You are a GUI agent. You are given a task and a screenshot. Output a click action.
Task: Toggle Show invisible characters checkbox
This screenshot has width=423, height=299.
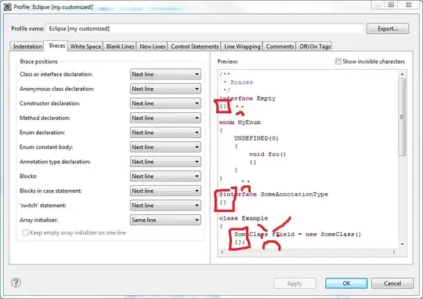coord(338,61)
